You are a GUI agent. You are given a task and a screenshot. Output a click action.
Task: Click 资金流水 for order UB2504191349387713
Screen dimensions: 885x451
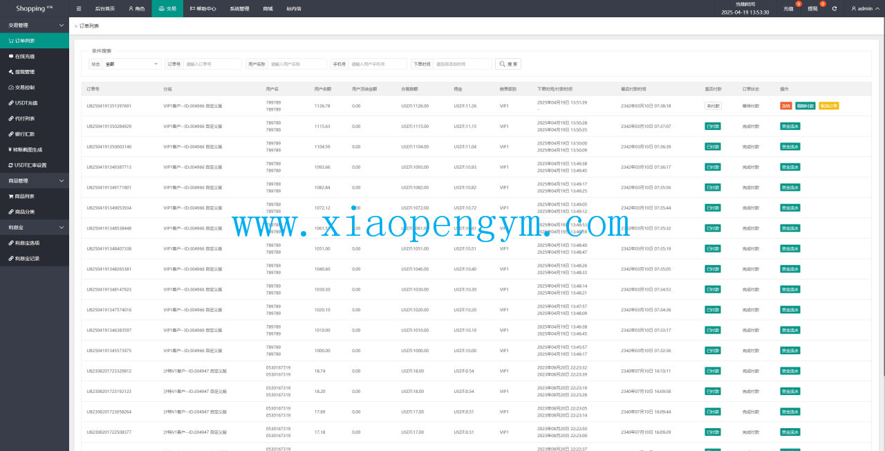(790, 167)
